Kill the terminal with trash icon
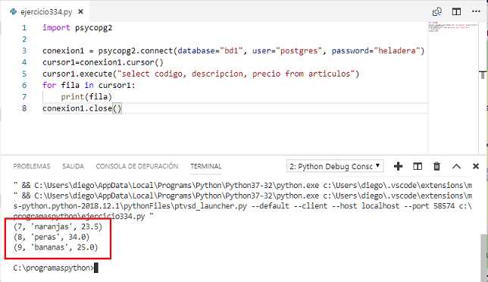This screenshot has width=488, height=282. 436,166
